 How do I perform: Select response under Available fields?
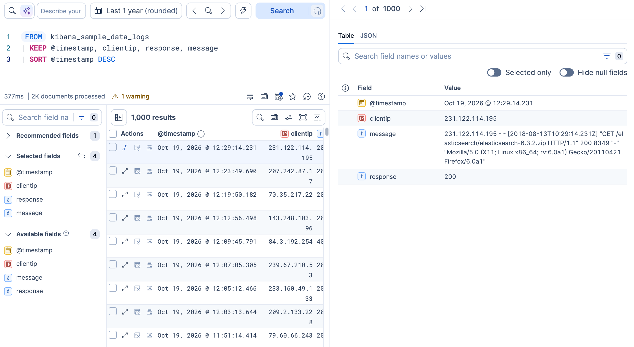(x=30, y=291)
